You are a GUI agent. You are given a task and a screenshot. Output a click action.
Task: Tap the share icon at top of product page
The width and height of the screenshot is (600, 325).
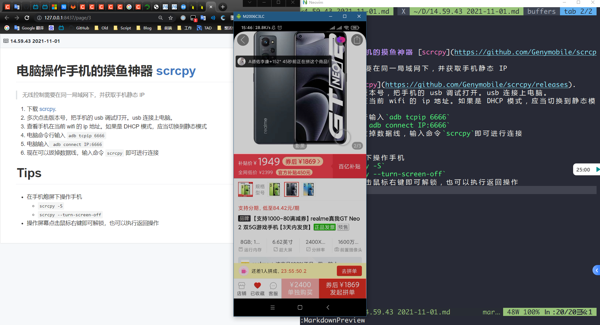click(357, 40)
